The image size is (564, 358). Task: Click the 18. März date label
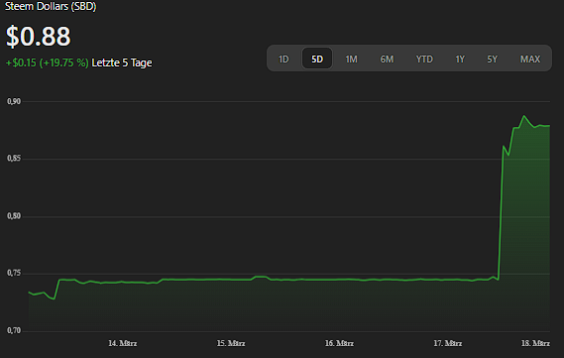tap(535, 343)
